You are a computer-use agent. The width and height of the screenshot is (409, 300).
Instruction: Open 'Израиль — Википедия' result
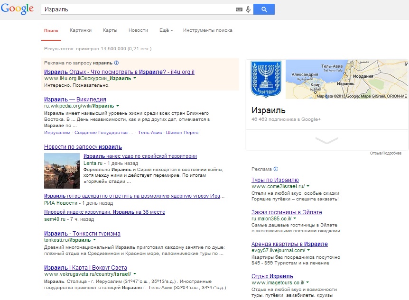tap(75, 100)
